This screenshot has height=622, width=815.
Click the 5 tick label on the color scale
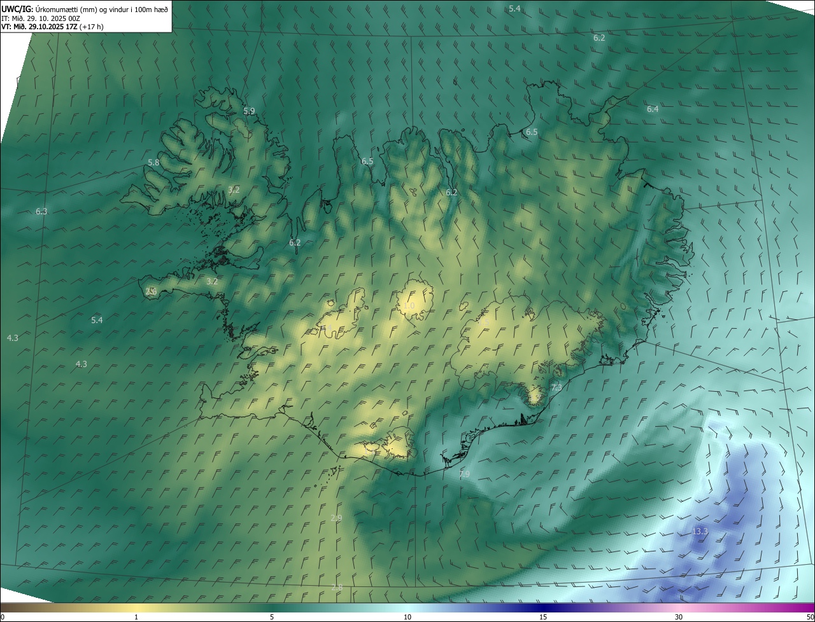(272, 617)
